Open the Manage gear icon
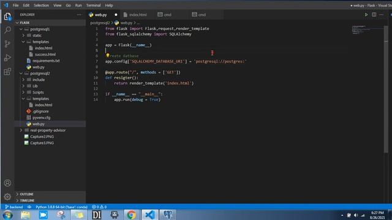 point(7,197)
